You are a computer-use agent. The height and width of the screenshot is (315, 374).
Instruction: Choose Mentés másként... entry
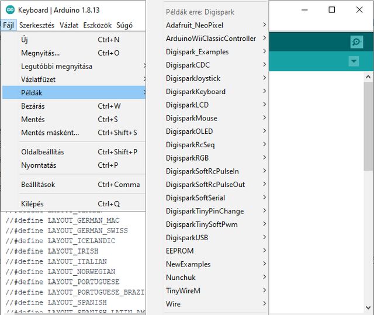pos(74,133)
